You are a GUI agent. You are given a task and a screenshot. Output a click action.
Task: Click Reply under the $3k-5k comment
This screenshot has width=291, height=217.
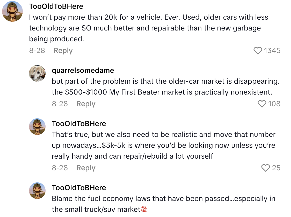pos(86,168)
